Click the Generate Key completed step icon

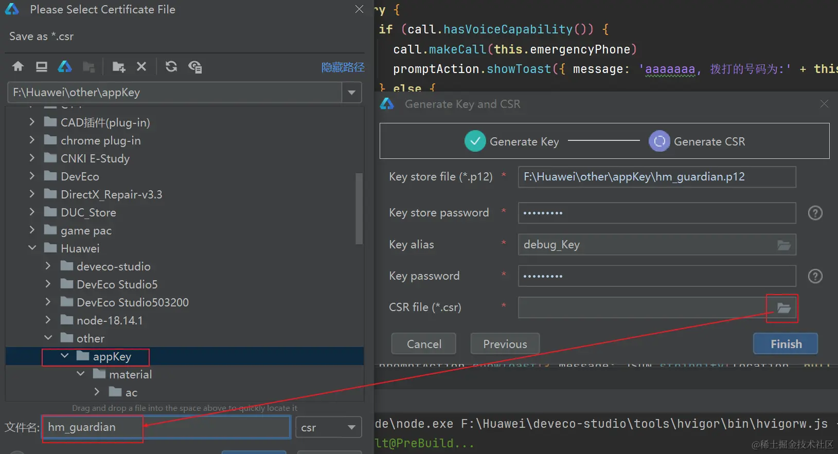pyautogui.click(x=475, y=141)
